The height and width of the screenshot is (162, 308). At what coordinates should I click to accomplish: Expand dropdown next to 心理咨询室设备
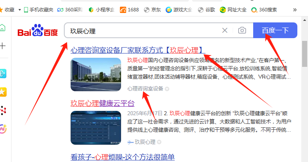(x=167, y=89)
